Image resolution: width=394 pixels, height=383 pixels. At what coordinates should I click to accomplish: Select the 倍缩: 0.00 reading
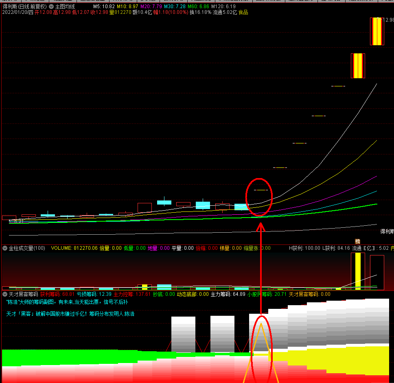click(206, 248)
